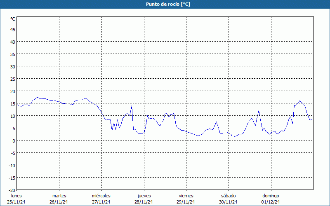Click the 5 value on the y-axis
Screen dimensions: 330x206
(x=14, y=129)
